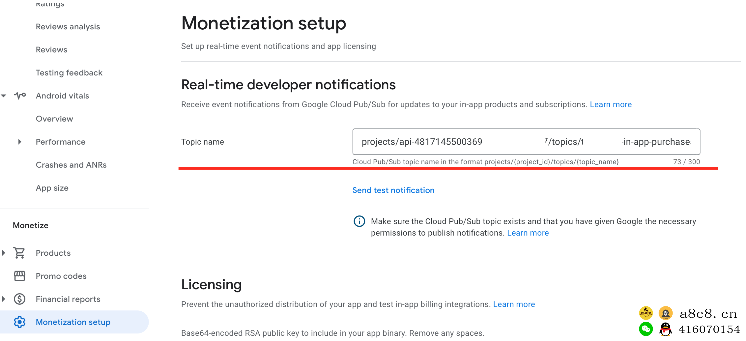This screenshot has height=341, width=746.
Task: Open the Reviews sidebar item
Action: tap(52, 49)
